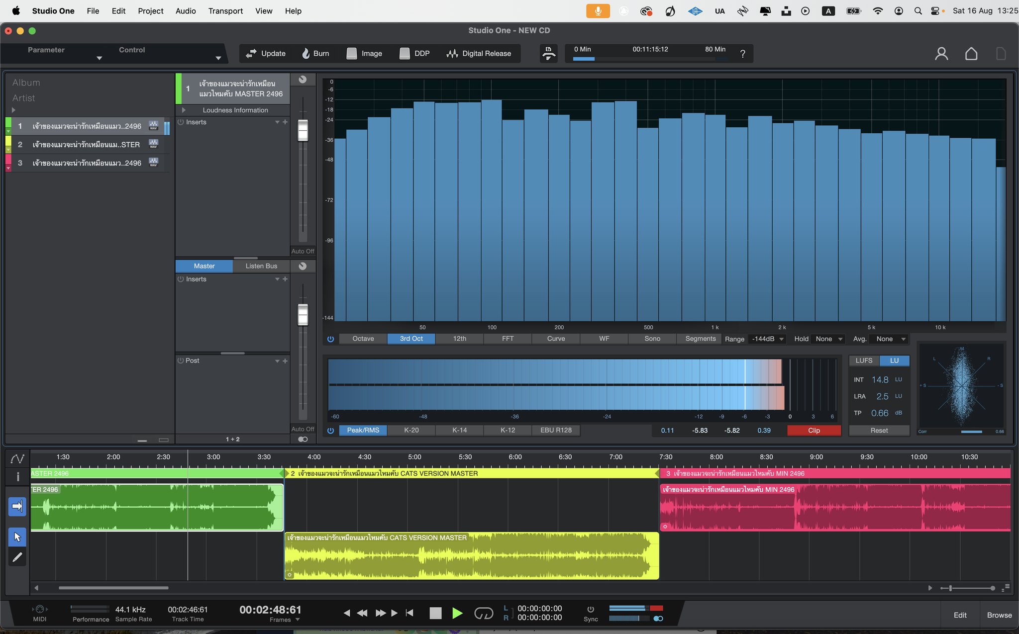Toggle the Loop button
This screenshot has width=1019, height=634.
click(483, 613)
